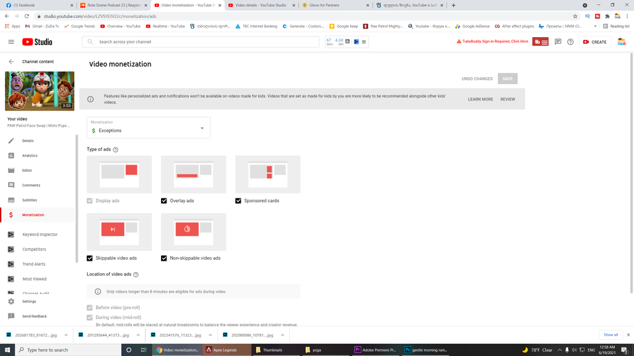Show hidden system tray icons chevron

pyautogui.click(x=560, y=350)
